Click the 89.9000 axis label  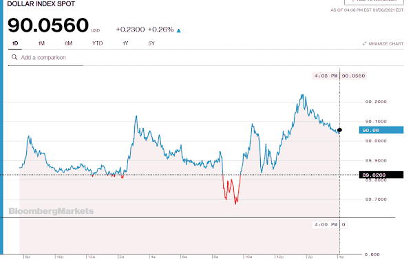tap(376, 160)
